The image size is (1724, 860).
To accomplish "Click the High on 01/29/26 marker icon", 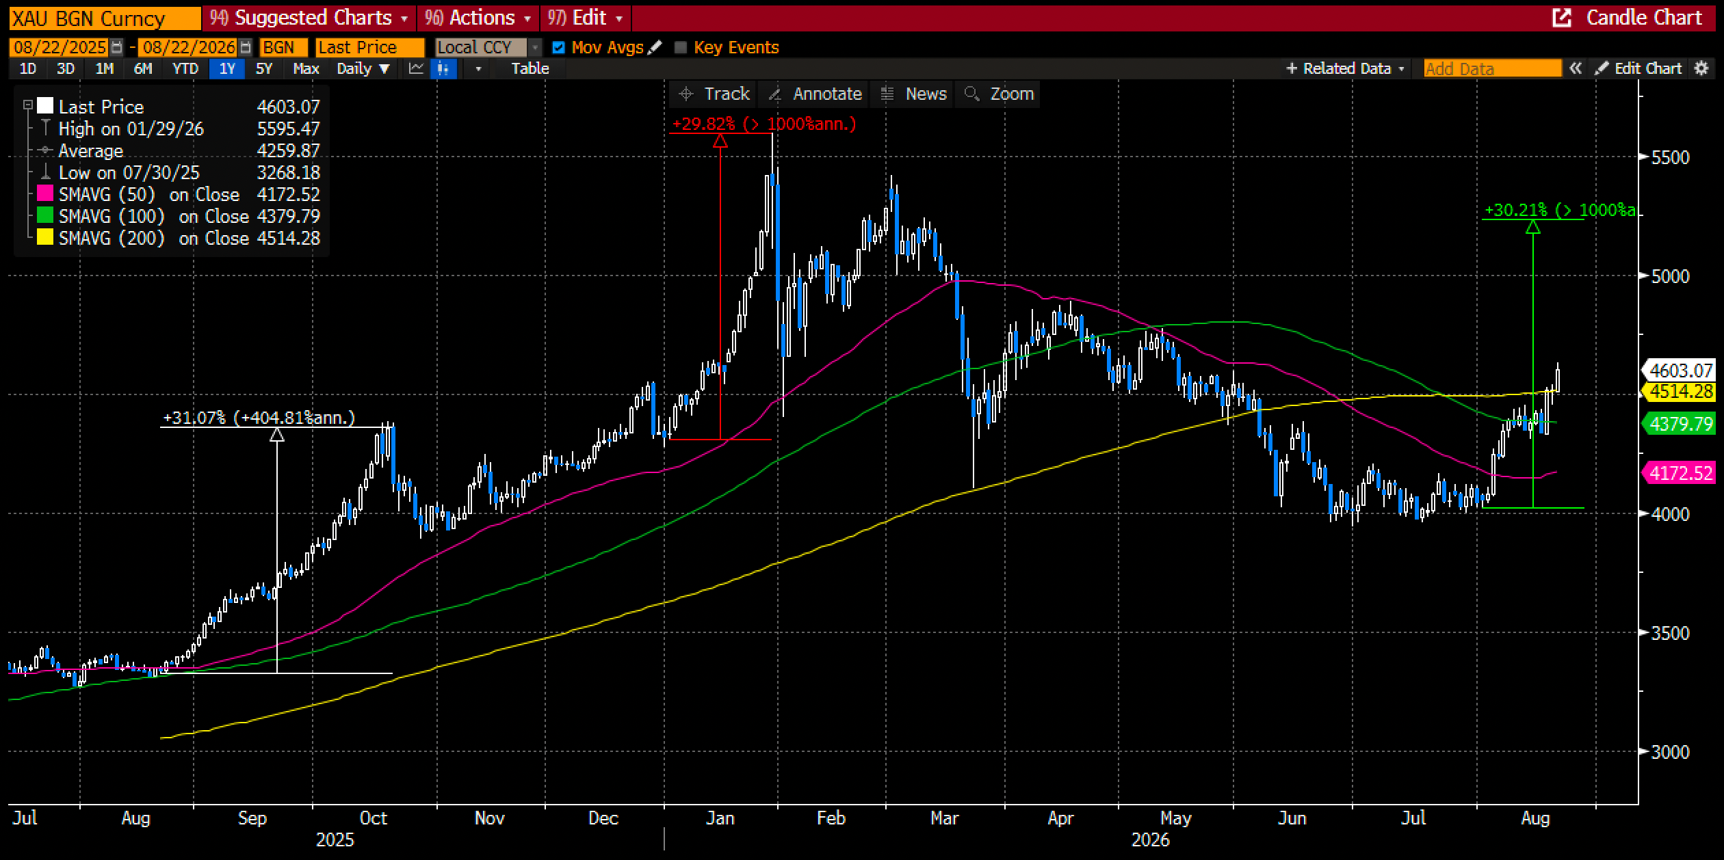I will point(45,128).
